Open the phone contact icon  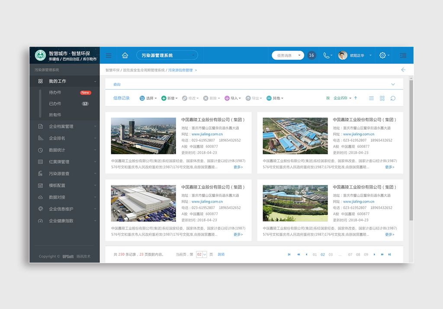(x=326, y=56)
